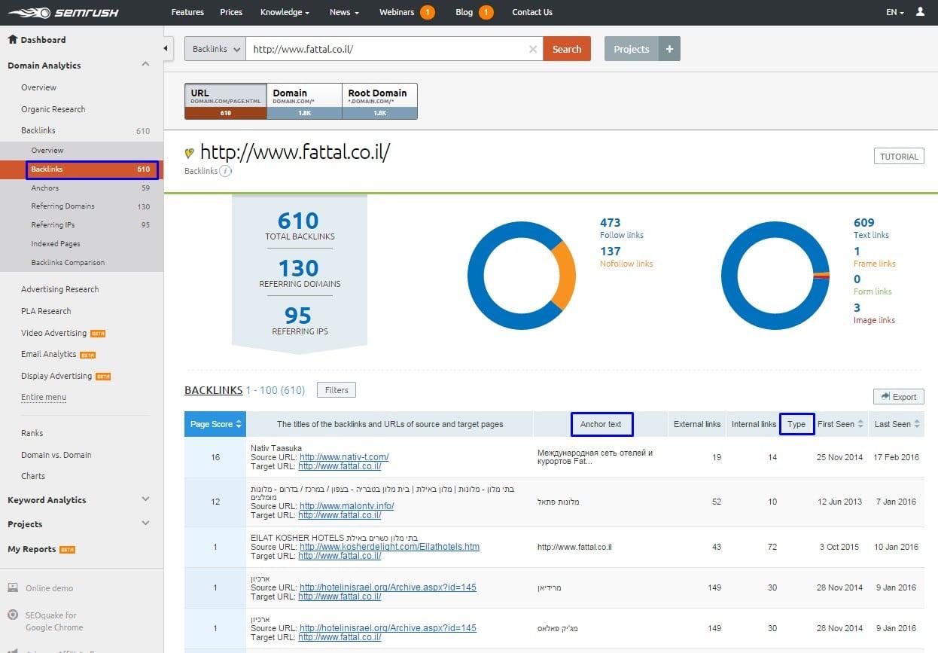Select the Root Domain scope tab
938x653 pixels.
pos(379,101)
